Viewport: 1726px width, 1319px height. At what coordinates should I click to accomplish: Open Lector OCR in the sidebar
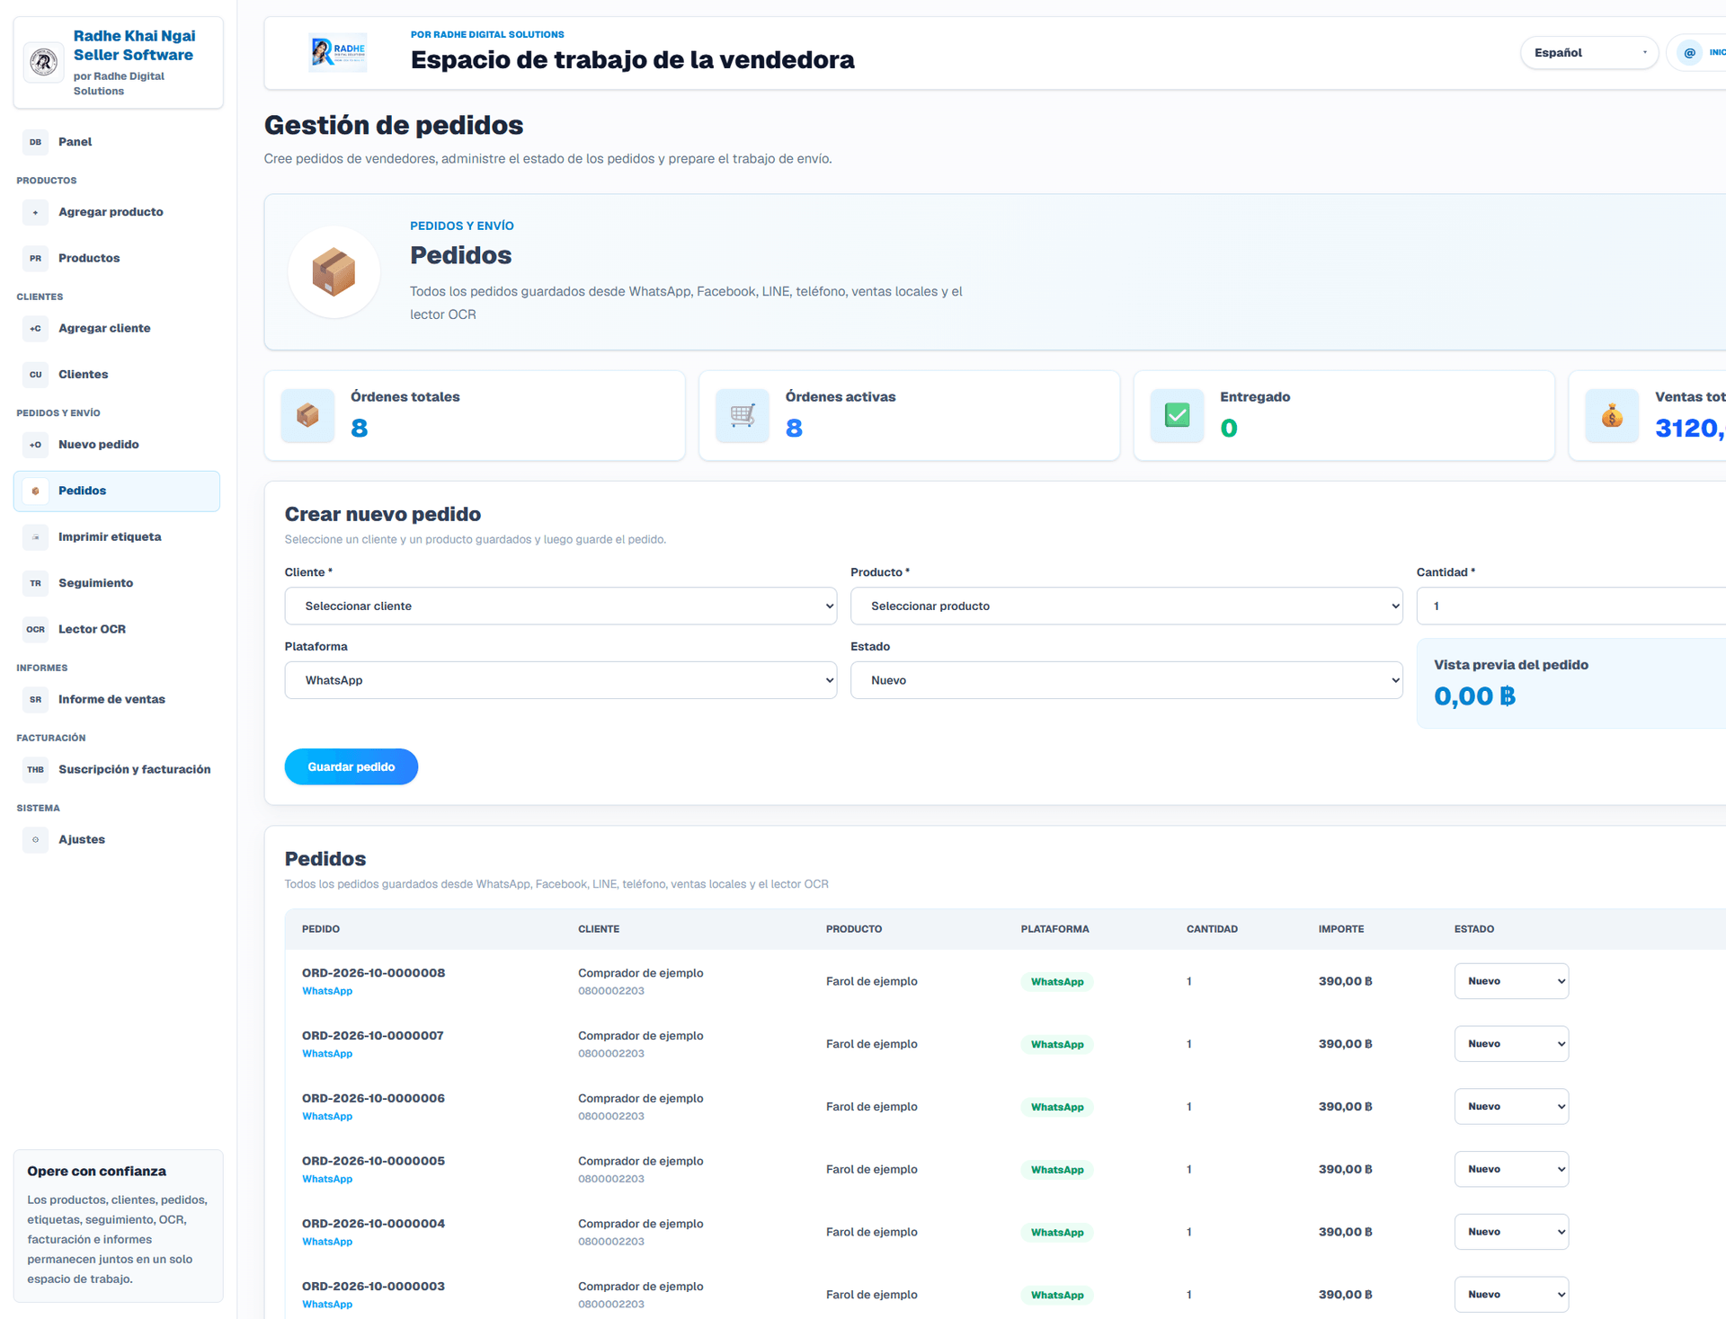pyautogui.click(x=117, y=629)
